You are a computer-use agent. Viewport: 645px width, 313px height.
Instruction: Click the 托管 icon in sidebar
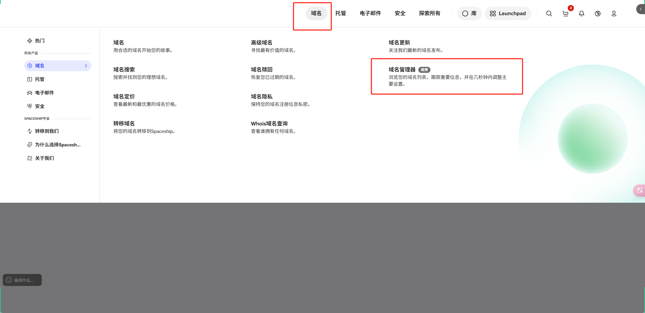pyautogui.click(x=30, y=79)
